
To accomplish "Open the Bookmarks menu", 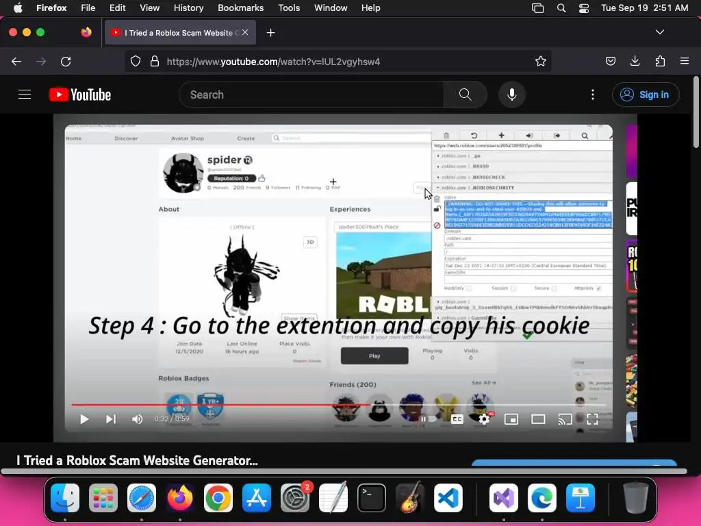I will click(240, 8).
